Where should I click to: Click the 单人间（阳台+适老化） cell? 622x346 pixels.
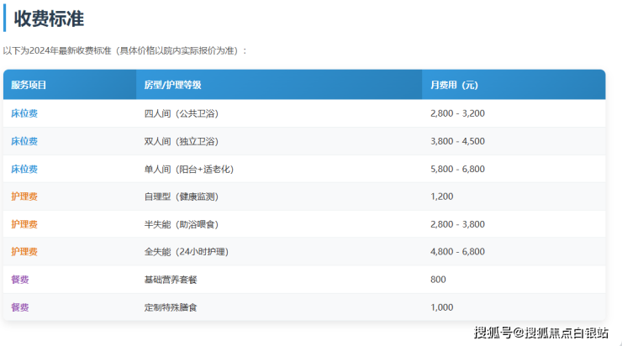coord(188,169)
